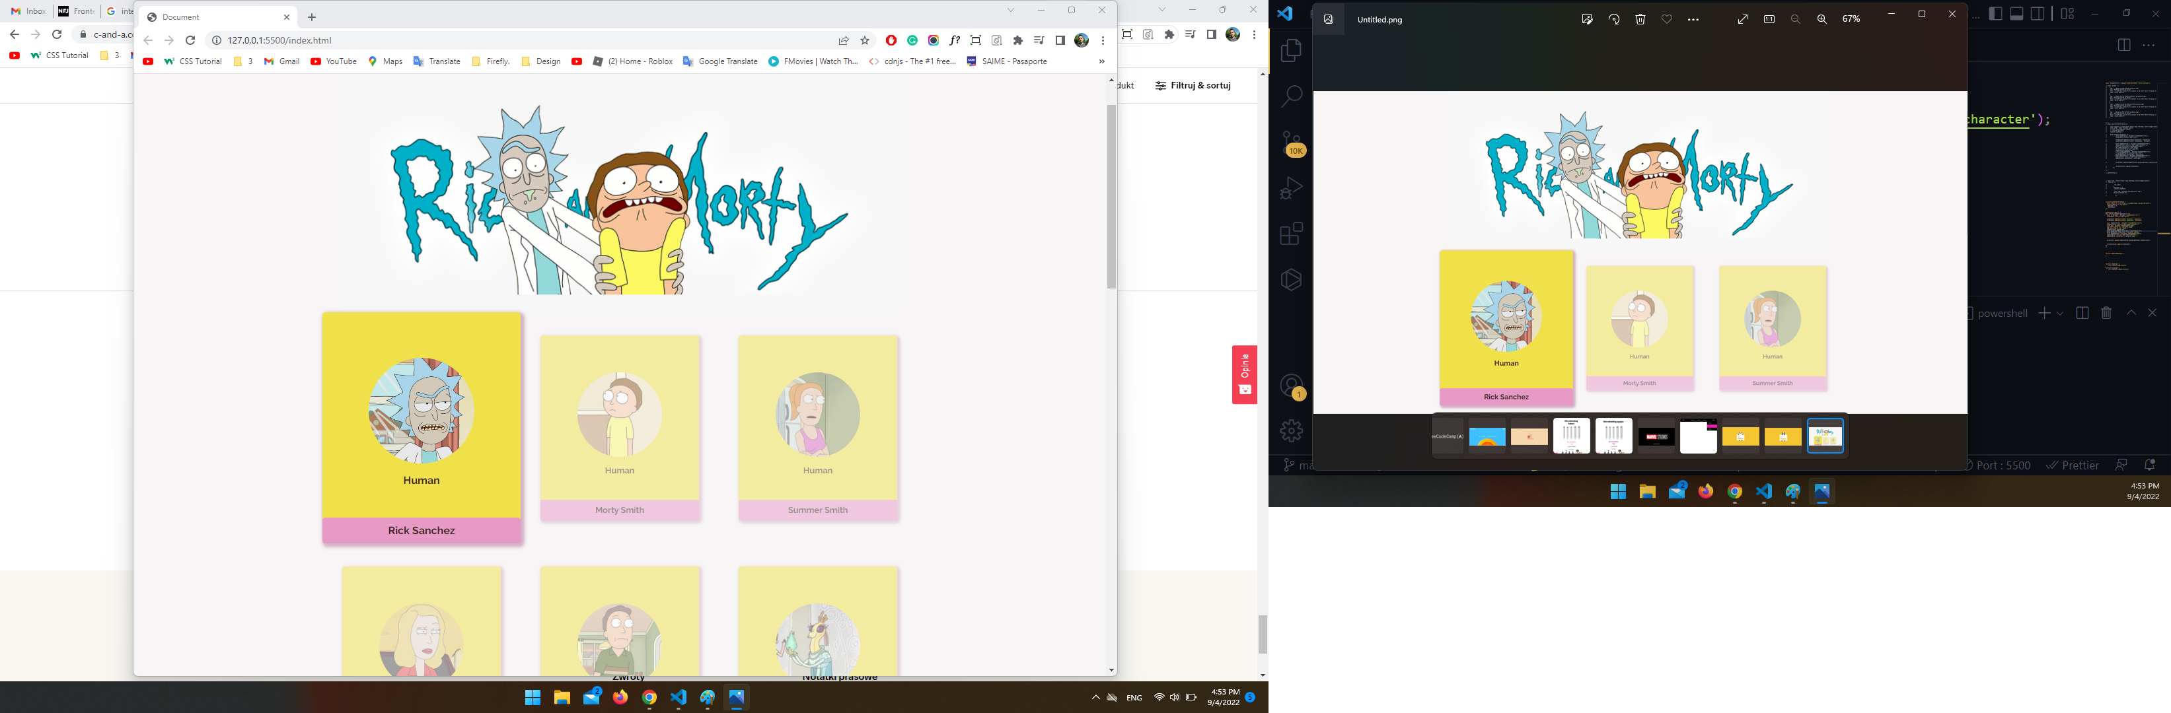Image resolution: width=2171 pixels, height=713 pixels.
Task: Click the zoom in magnifier in Photos
Action: pyautogui.click(x=1821, y=19)
